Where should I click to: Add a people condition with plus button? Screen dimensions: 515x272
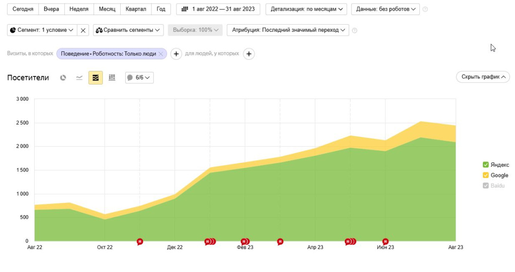click(249, 54)
